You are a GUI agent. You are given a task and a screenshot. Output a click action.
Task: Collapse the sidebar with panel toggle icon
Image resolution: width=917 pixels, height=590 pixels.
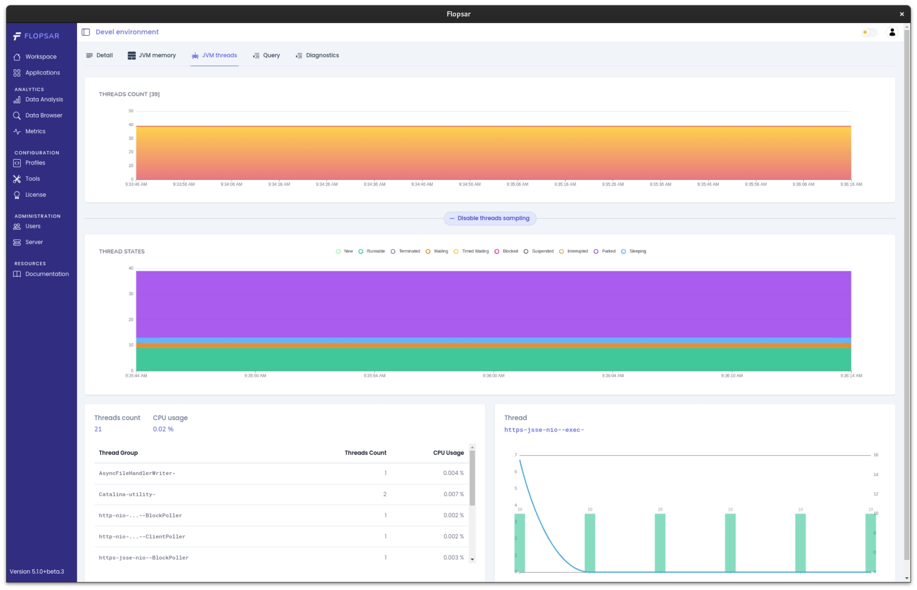click(x=86, y=32)
